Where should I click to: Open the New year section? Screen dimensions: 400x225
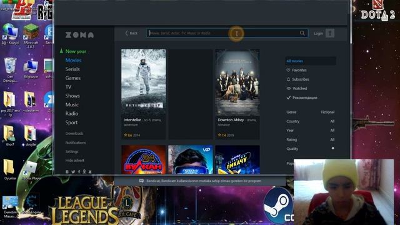click(76, 51)
